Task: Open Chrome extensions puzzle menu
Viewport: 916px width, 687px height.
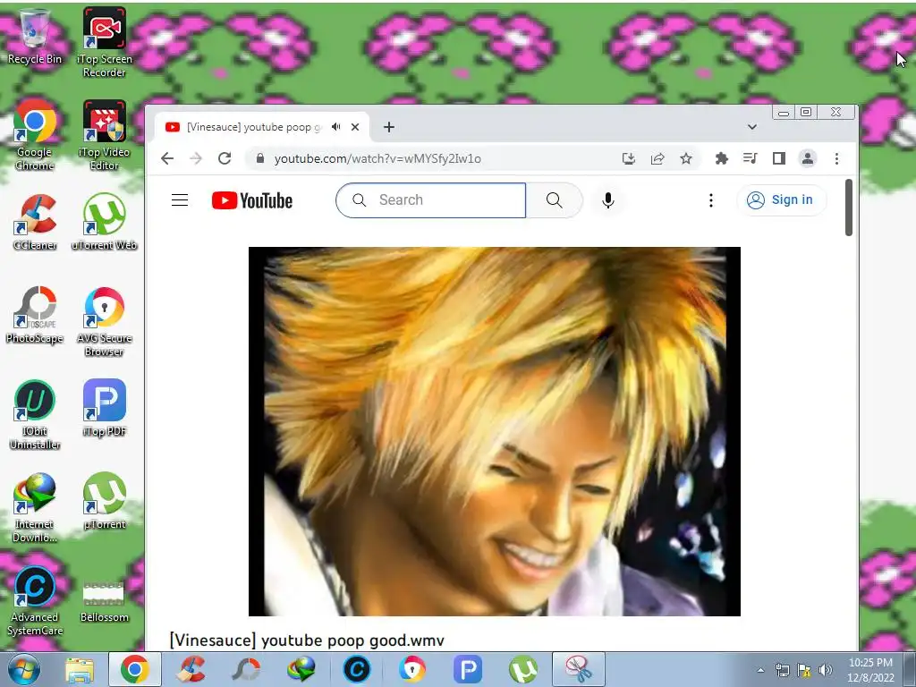Action: pyautogui.click(x=722, y=158)
